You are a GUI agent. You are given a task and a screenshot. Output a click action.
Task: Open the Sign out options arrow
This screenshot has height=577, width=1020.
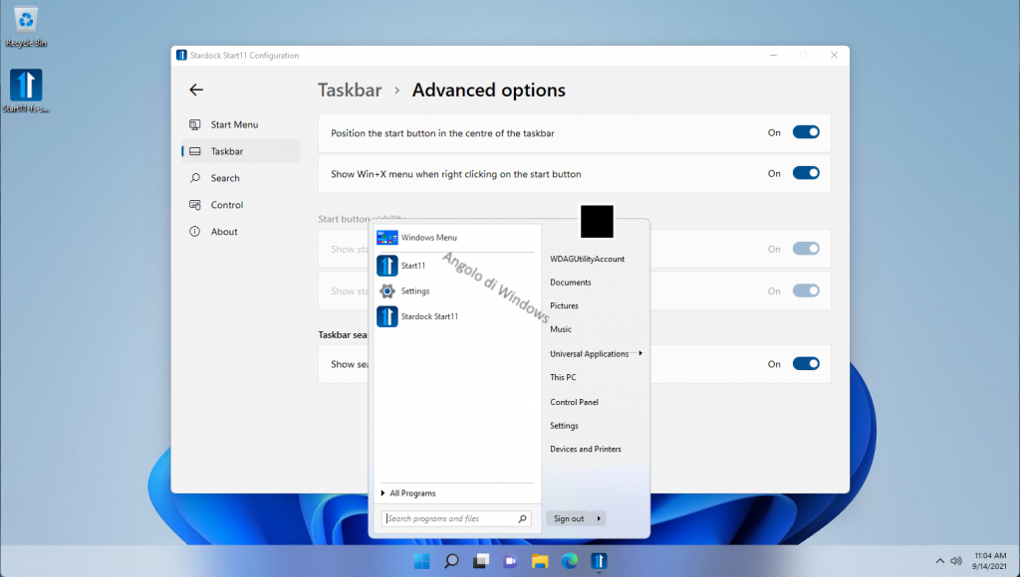tap(599, 518)
